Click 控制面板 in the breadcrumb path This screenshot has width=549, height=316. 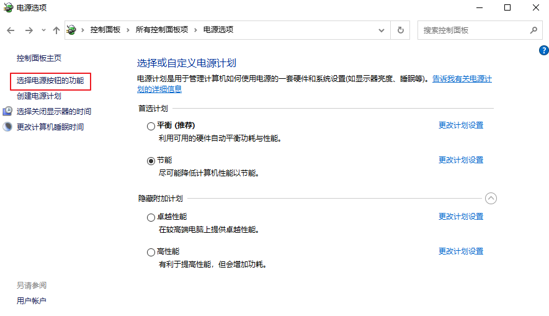tap(105, 30)
